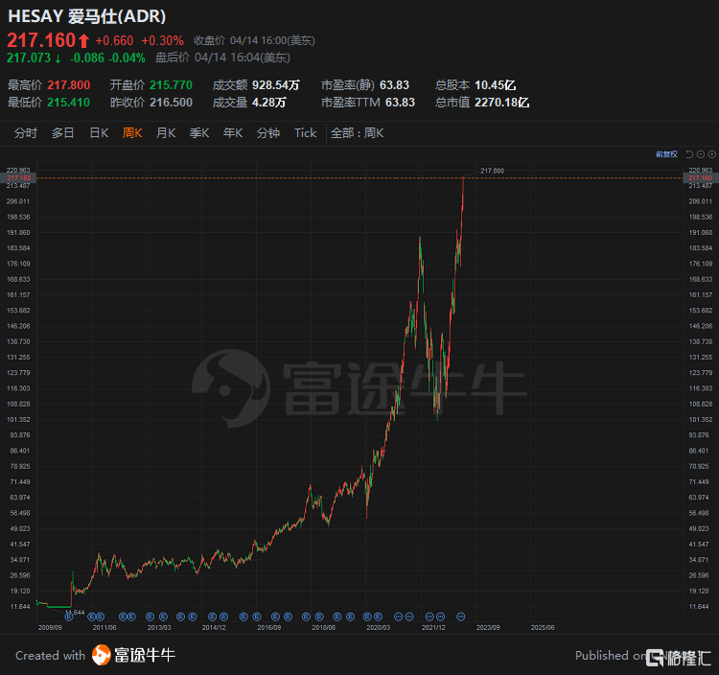
Task: Click the 市盈率(静) value 63.83
Action: pyautogui.click(x=394, y=85)
